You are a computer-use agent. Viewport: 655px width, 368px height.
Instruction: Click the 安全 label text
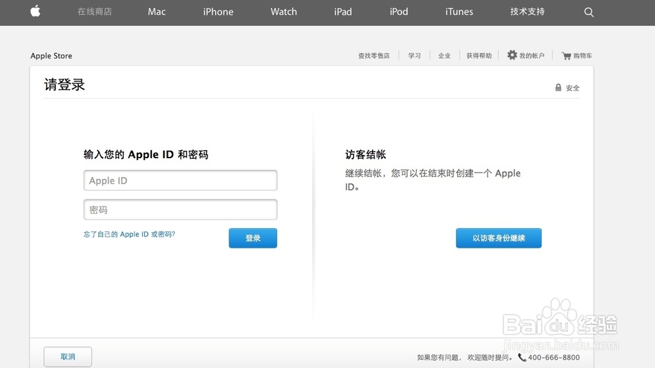pos(572,88)
